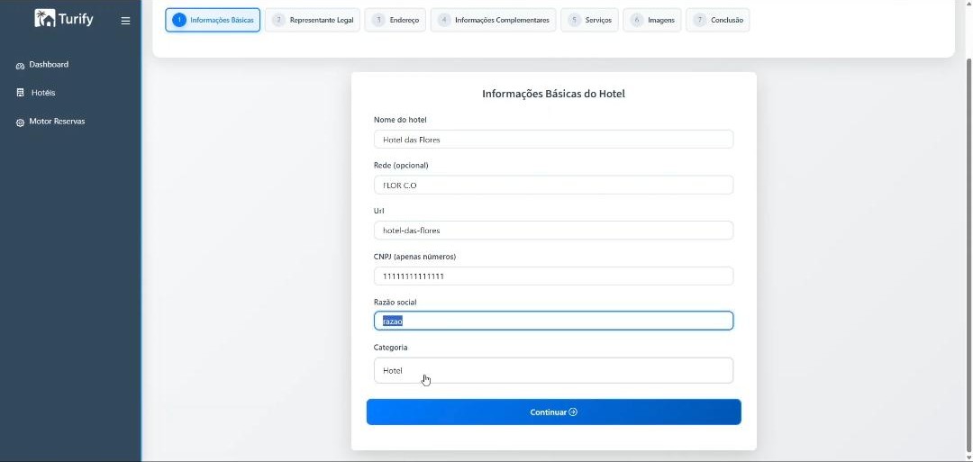The height and width of the screenshot is (462, 973).
Task: Click step number 4 circle
Action: tap(443, 20)
